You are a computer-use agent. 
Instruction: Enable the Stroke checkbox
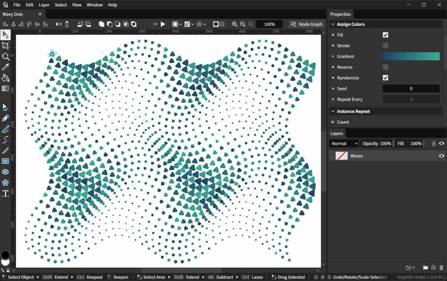(x=386, y=46)
